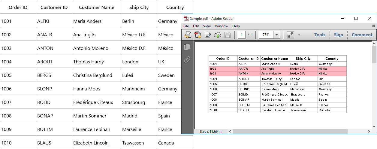Click the Save floppy disk icon
This screenshot has height=149, width=377.
pyautogui.click(x=228, y=35)
